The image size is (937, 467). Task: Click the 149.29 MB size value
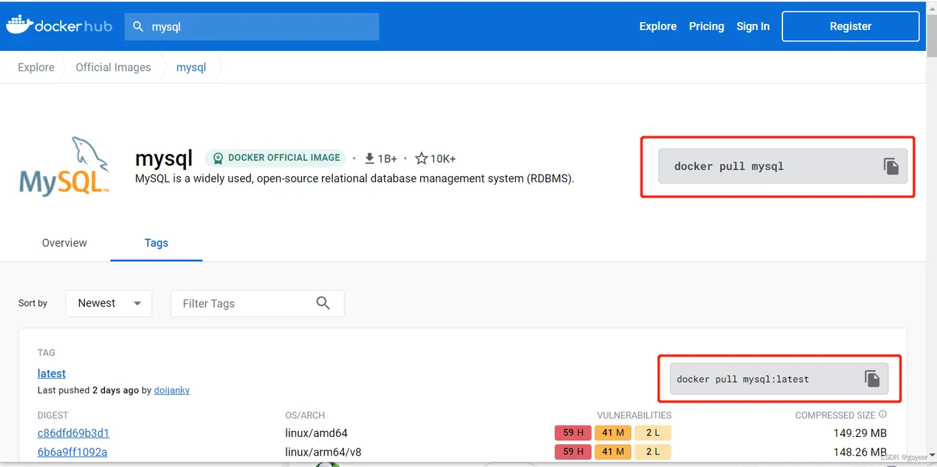(x=860, y=433)
